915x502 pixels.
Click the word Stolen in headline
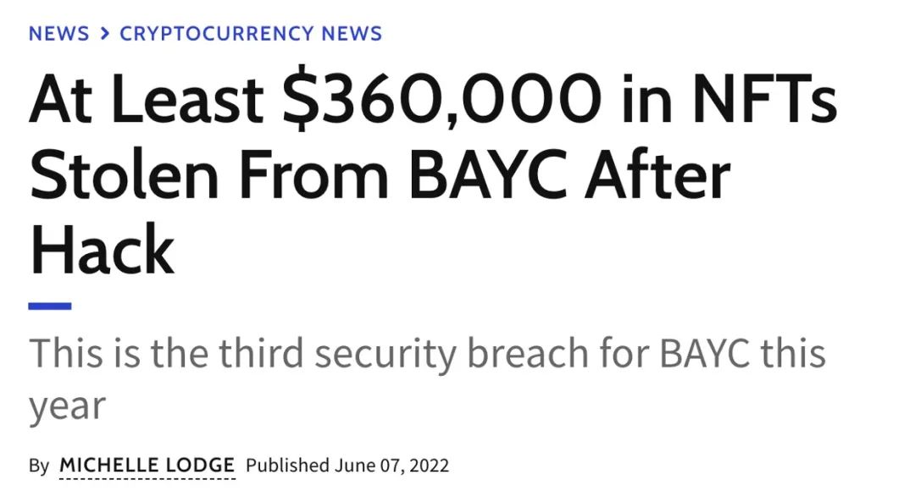pos(125,174)
